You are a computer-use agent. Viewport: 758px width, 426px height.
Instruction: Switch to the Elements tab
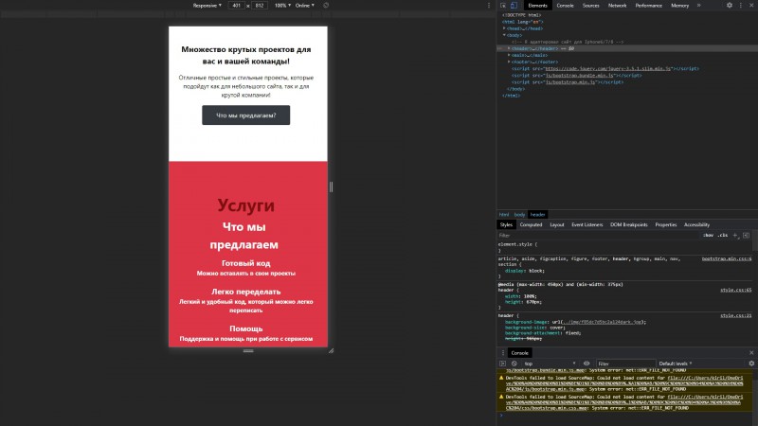pyautogui.click(x=537, y=6)
